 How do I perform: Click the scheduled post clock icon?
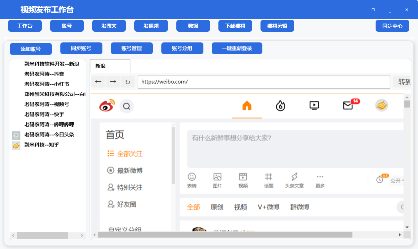click(x=380, y=180)
